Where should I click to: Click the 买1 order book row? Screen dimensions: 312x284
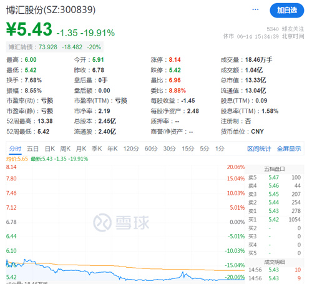click(x=275, y=220)
